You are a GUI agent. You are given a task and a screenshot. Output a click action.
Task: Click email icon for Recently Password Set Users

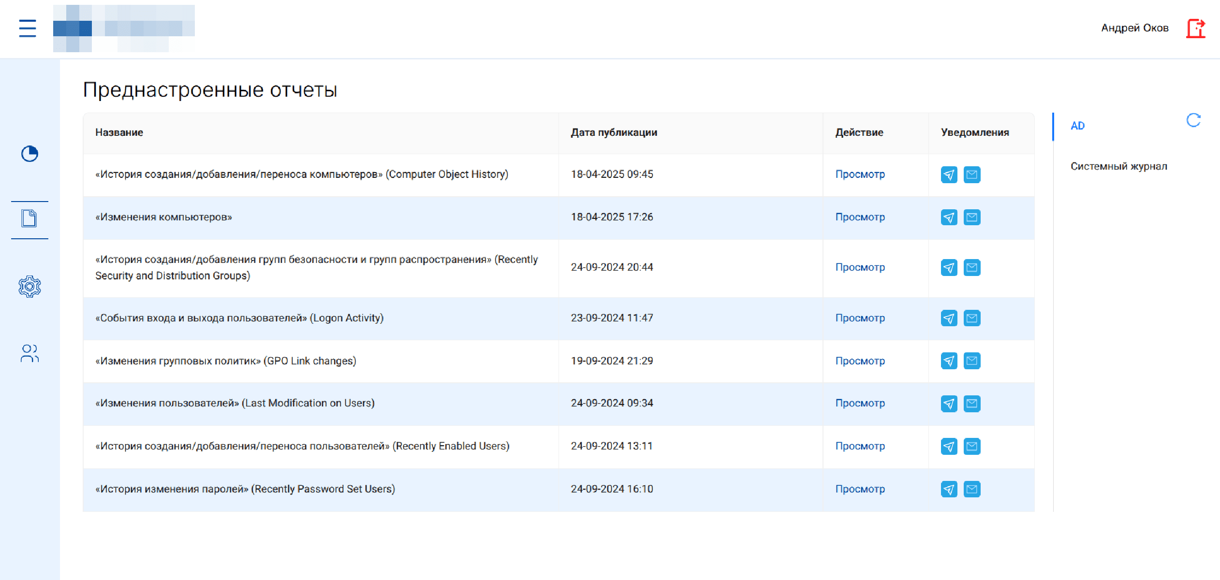coord(971,489)
